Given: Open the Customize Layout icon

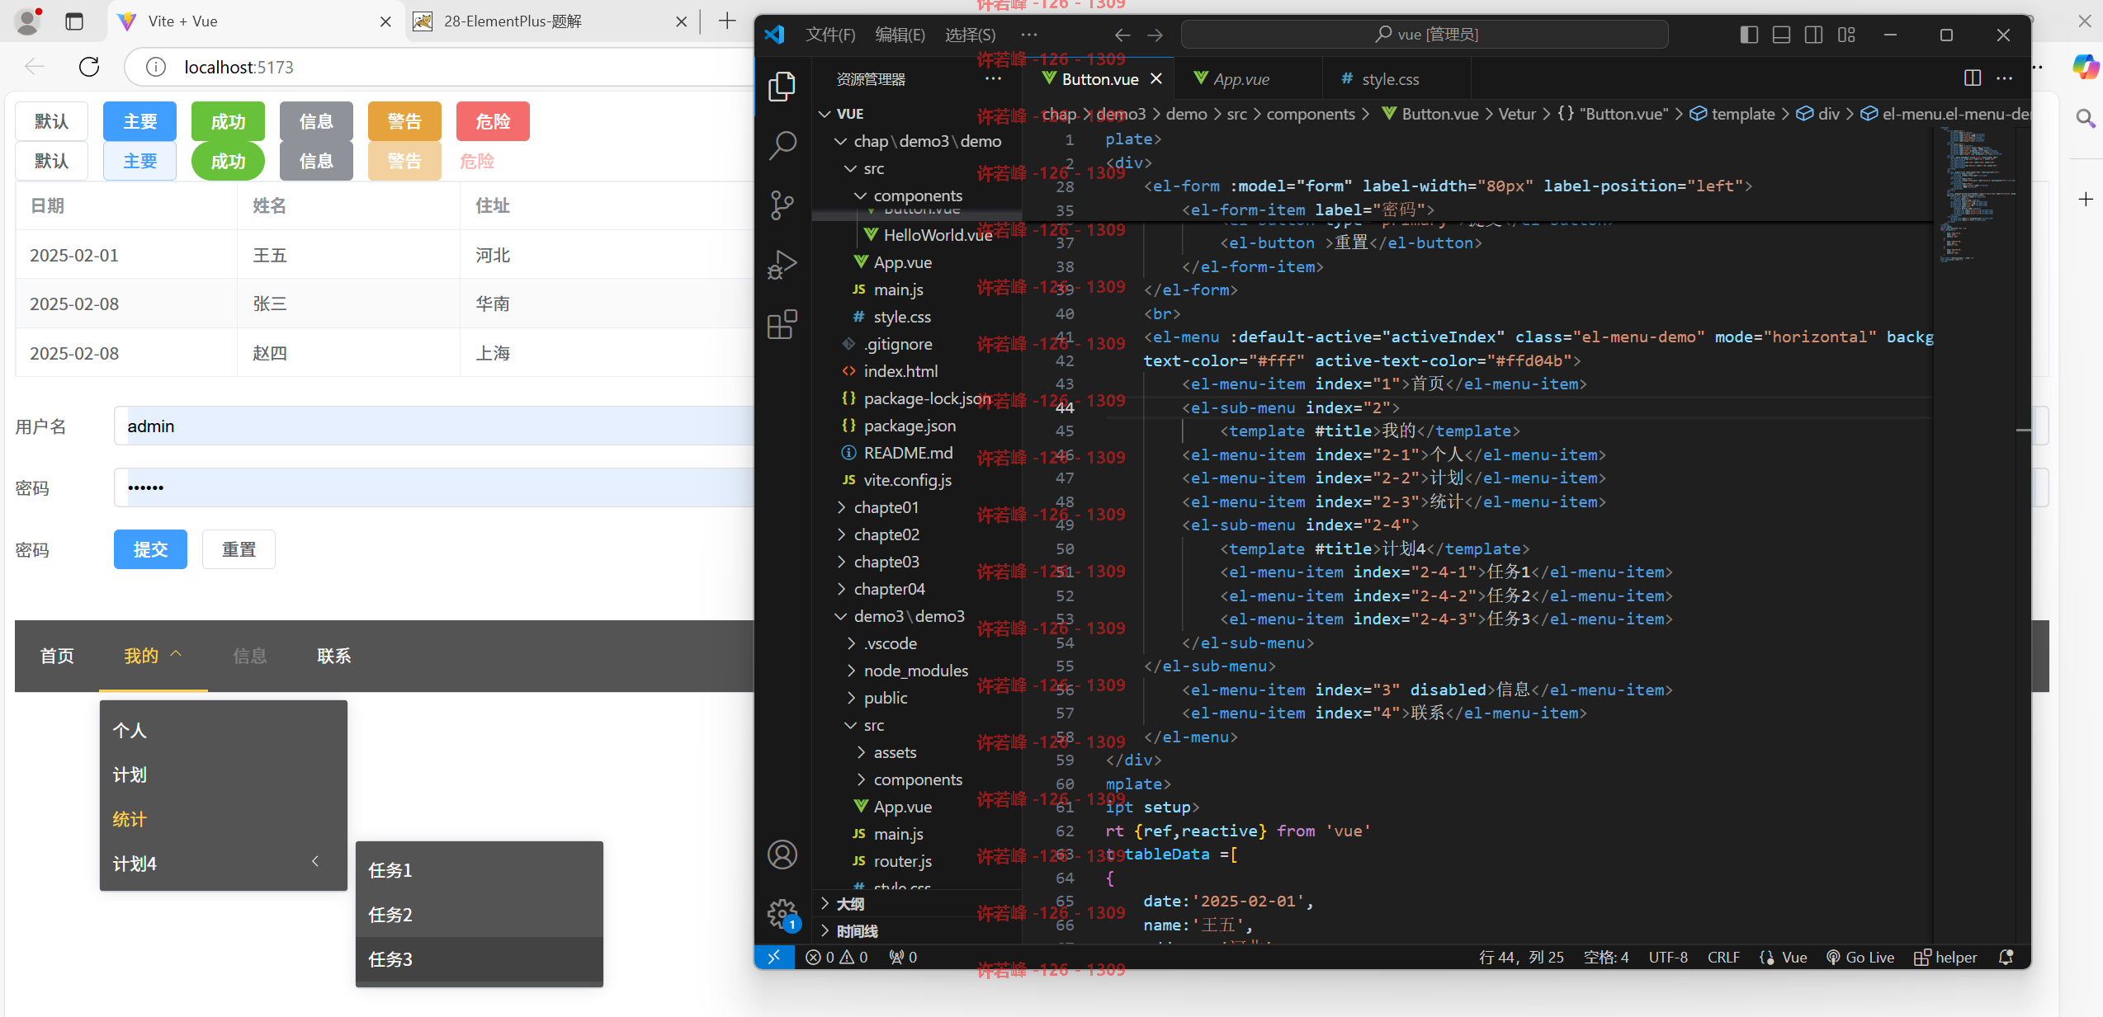Looking at the screenshot, I should pyautogui.click(x=1846, y=35).
